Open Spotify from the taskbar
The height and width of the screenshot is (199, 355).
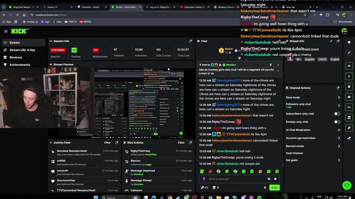259,197
